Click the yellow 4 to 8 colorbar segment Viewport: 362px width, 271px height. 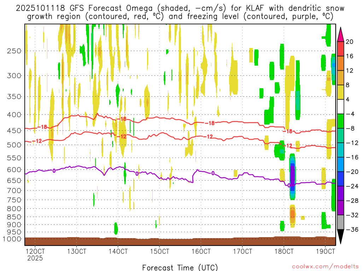tap(340, 92)
